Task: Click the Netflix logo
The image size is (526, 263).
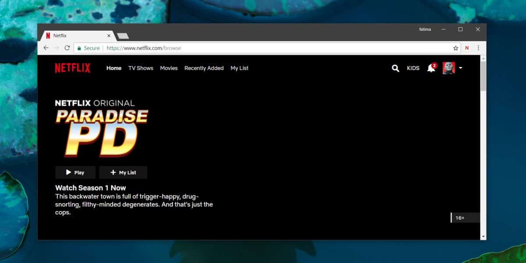Action: 72,68
